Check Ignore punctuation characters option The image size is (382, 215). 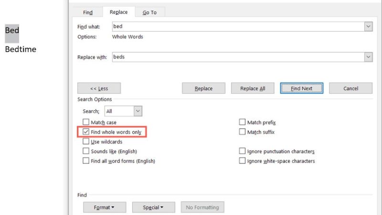pos(243,151)
